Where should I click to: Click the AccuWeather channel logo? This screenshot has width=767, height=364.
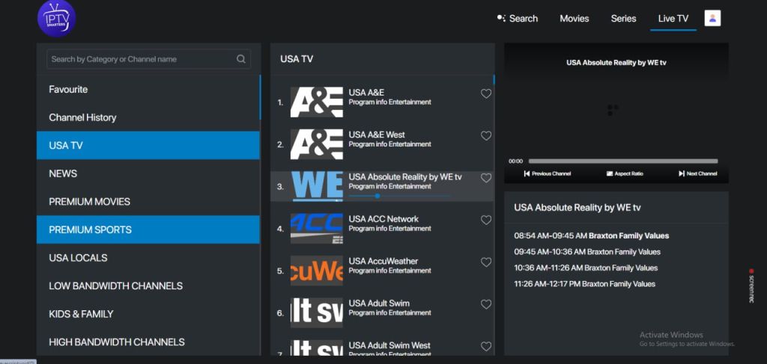(316, 271)
